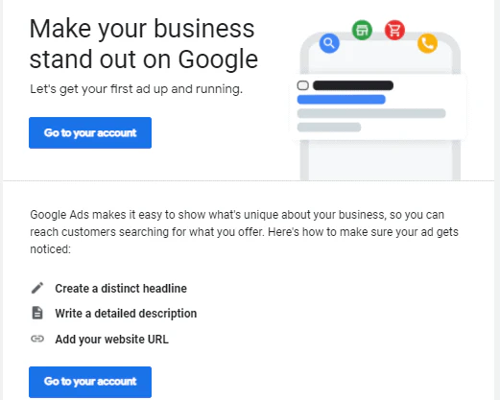Click the link icon beside website URL

(x=37, y=339)
